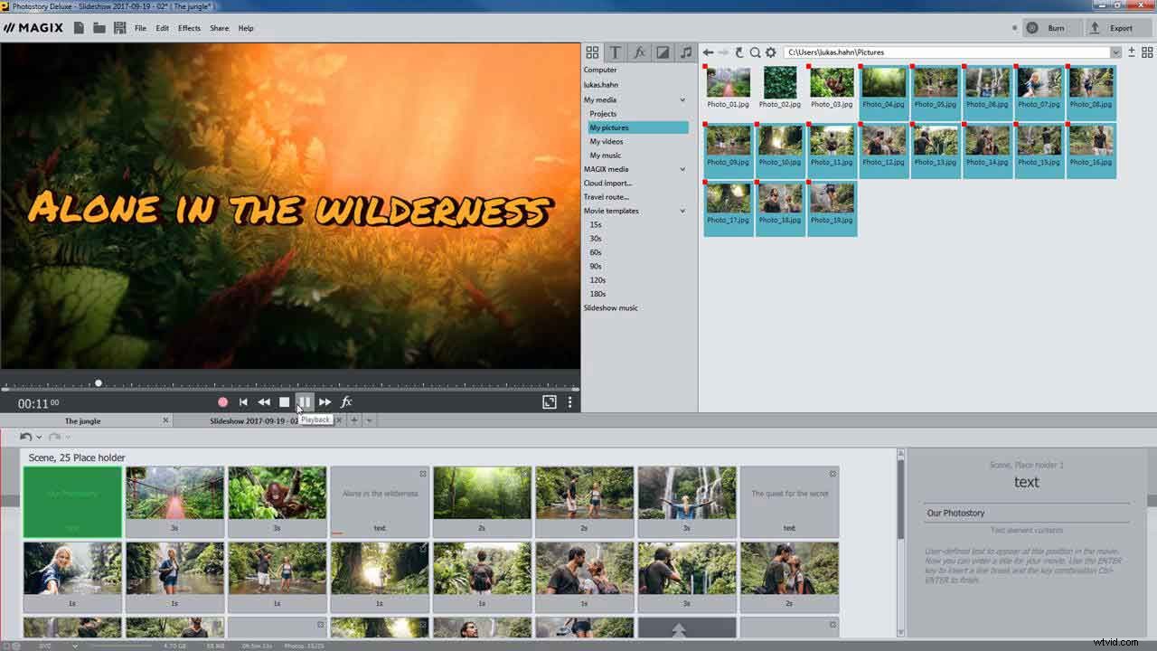Expand the MAGIX media section
Screen dimensions: 1157x651
[683, 169]
